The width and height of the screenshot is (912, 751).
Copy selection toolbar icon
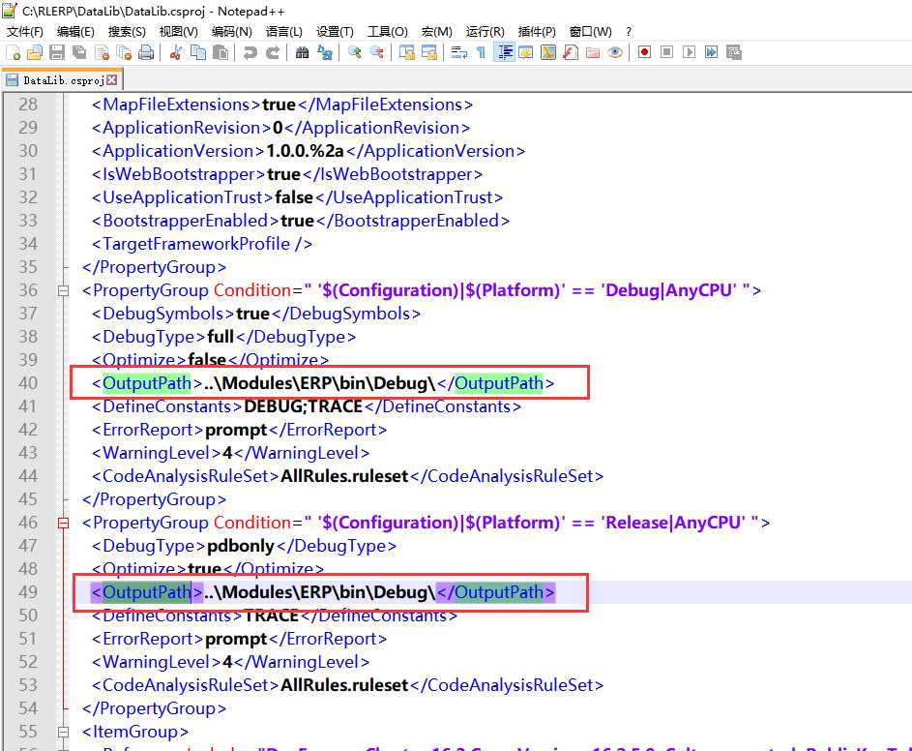tap(198, 53)
